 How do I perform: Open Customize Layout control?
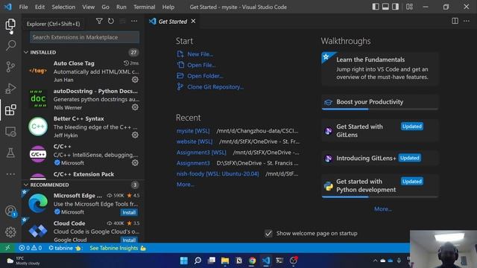point(409,7)
